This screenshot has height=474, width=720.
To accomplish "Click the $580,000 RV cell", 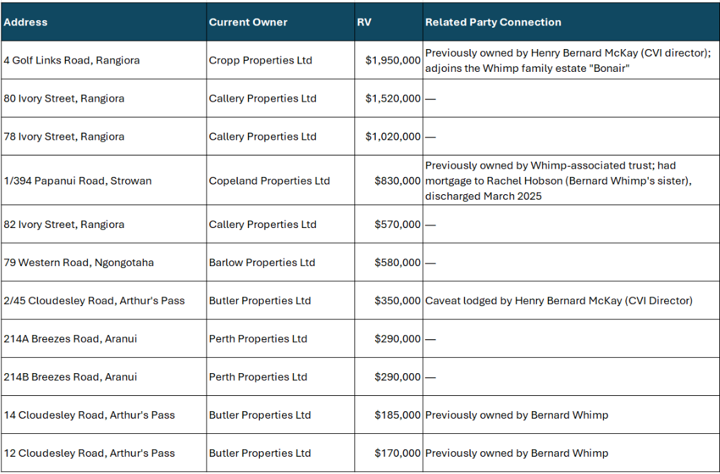I will (x=397, y=263).
